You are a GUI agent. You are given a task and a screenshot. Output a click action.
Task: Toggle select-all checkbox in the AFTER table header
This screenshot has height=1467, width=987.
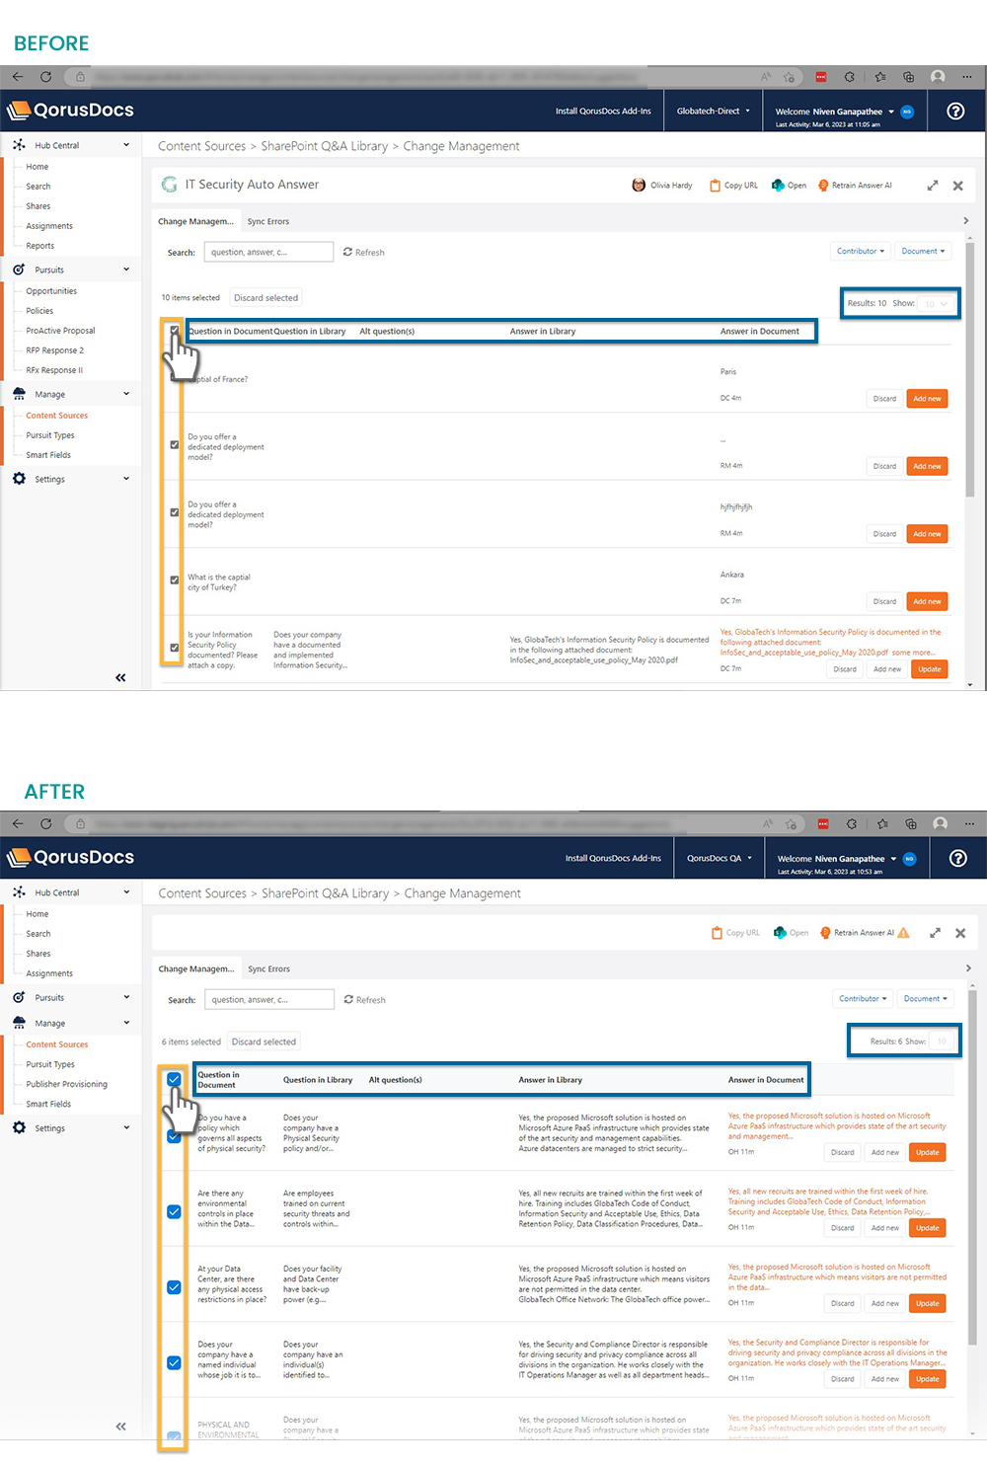point(174,1079)
